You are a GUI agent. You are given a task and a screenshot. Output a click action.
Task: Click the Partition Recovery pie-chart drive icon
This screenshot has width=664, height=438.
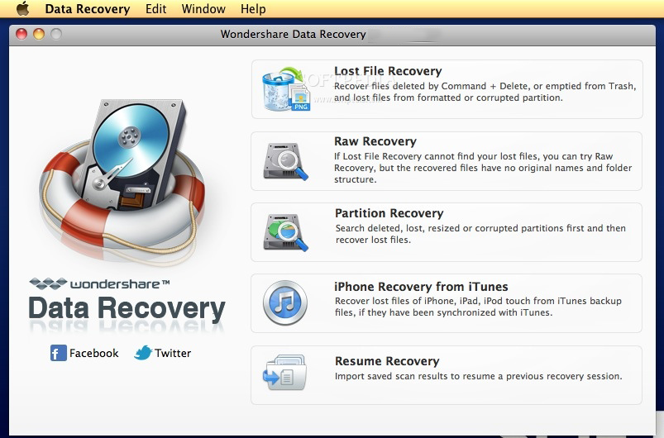tap(286, 232)
